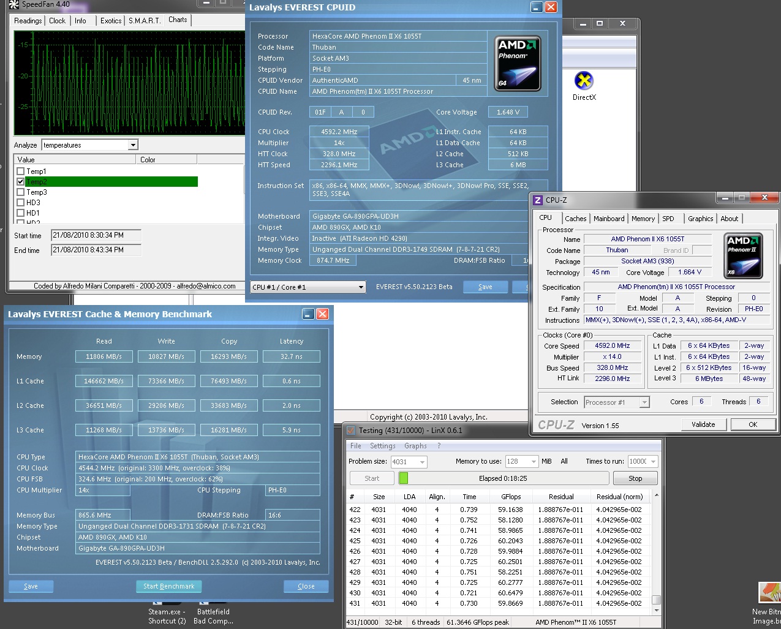Open the ? help menu in LinX

coord(439,446)
